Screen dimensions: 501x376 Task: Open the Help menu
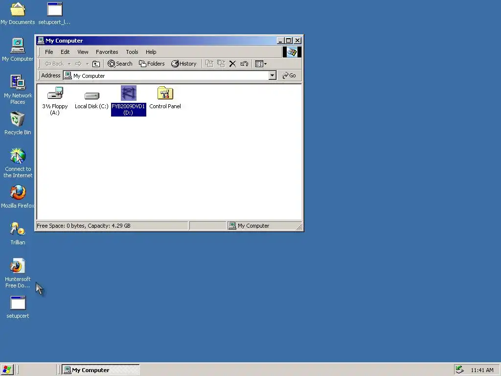151,52
